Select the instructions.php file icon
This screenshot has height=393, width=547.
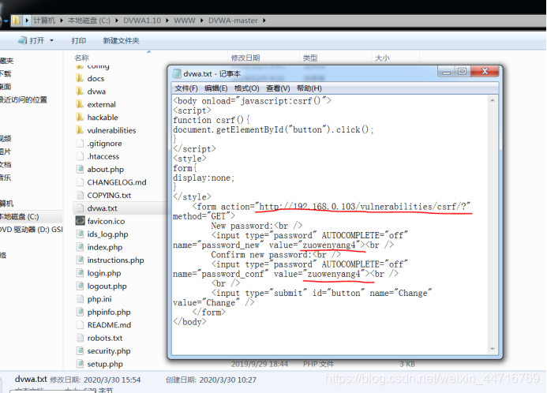point(80,260)
